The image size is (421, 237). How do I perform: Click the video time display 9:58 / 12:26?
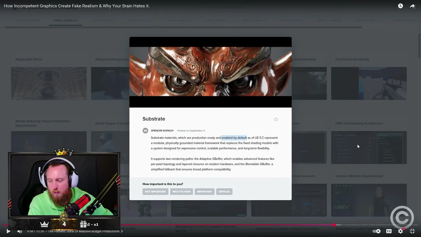coord(36,231)
